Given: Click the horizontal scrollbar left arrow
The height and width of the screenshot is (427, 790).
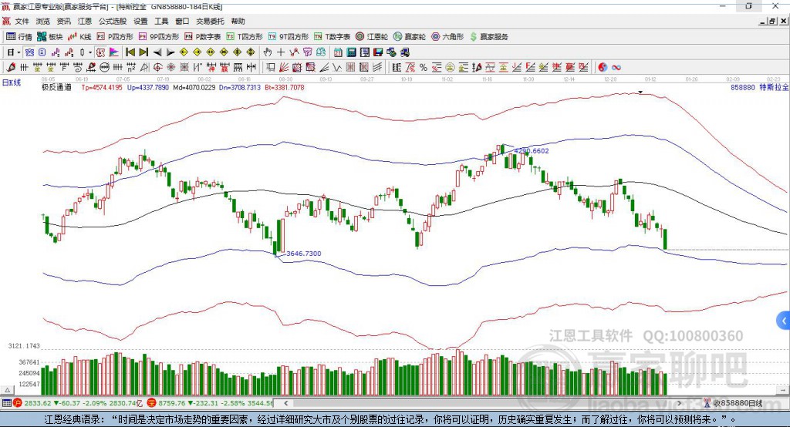Looking at the screenshot, I should pos(285,403).
